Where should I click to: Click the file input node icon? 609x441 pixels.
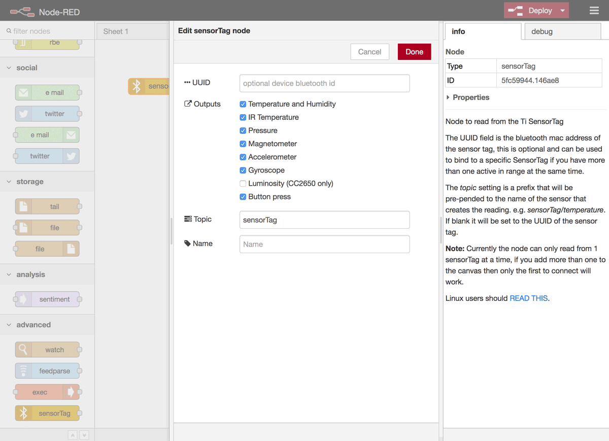pos(23,228)
